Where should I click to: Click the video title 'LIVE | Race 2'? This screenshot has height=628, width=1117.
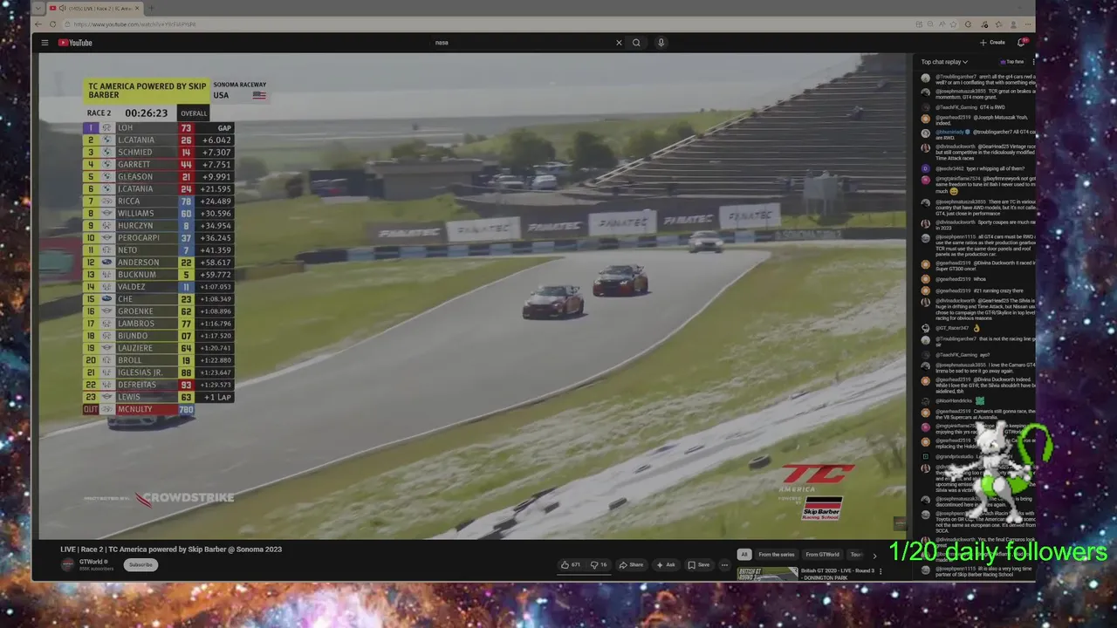point(171,549)
